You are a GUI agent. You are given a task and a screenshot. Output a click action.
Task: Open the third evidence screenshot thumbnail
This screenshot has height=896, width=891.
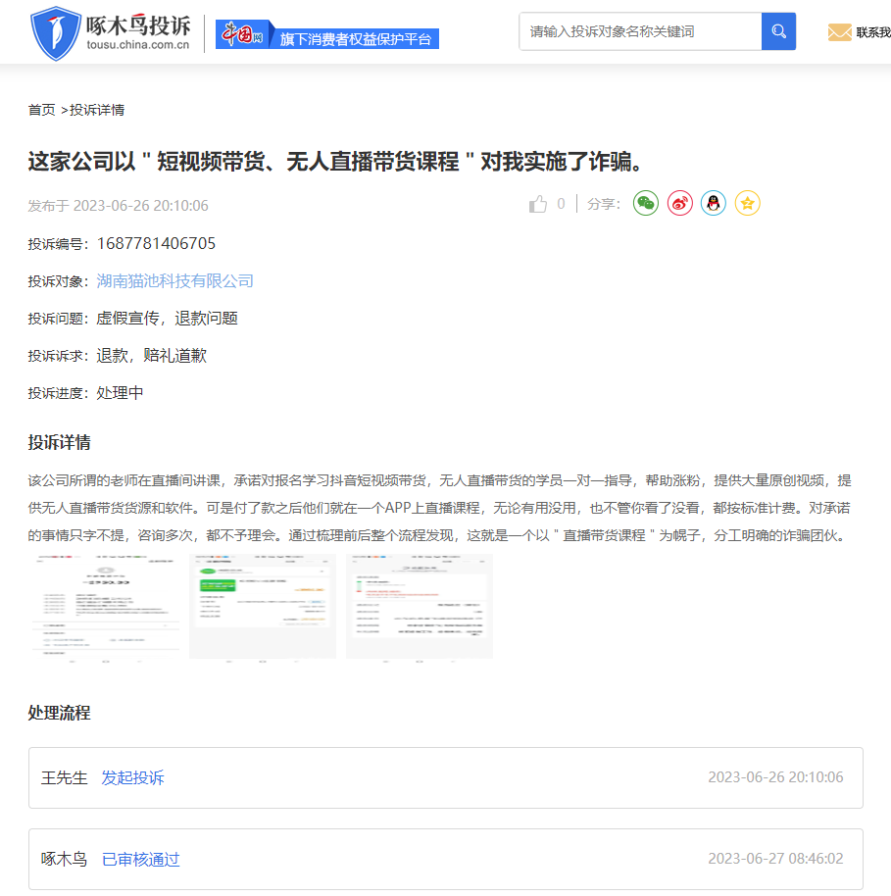click(x=419, y=605)
